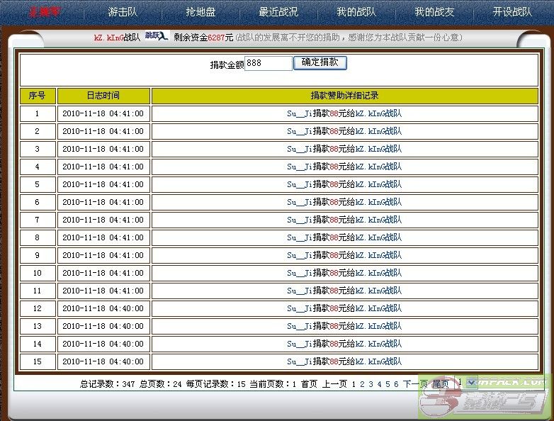
Task: Switch to 我的战队 tab
Action: coord(356,12)
